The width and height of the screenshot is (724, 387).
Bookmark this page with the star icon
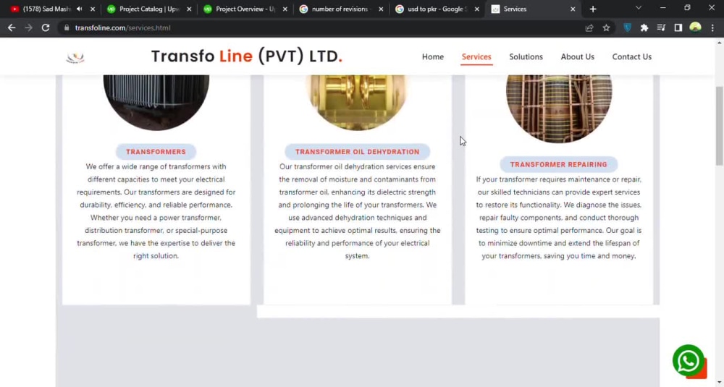pyautogui.click(x=606, y=27)
